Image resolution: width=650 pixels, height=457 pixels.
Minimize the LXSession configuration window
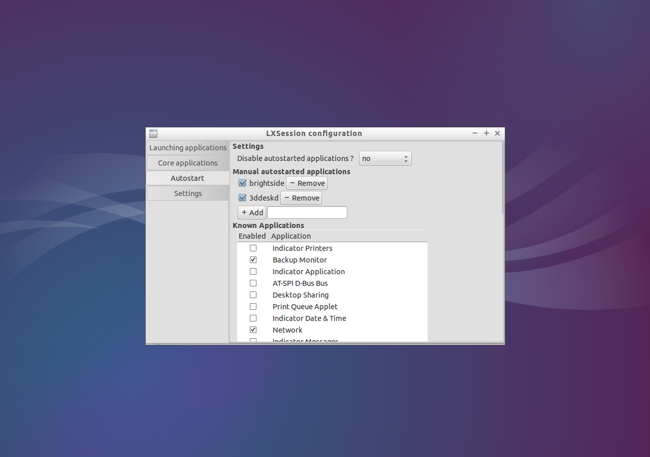pyautogui.click(x=475, y=134)
